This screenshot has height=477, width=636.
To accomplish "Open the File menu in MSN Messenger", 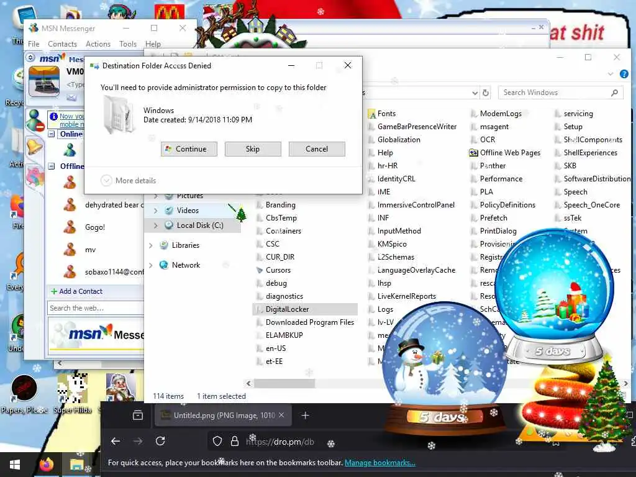I will tap(34, 44).
